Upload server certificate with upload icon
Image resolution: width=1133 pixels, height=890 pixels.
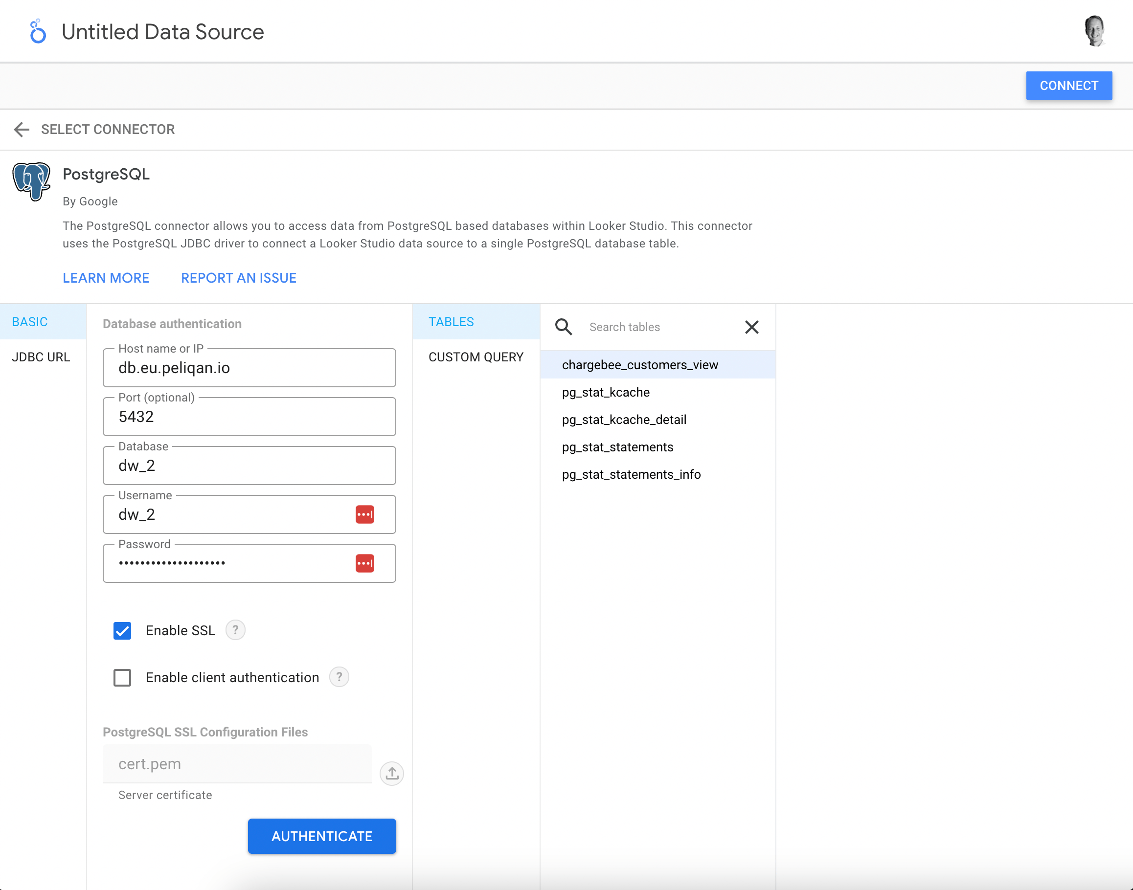pos(392,773)
